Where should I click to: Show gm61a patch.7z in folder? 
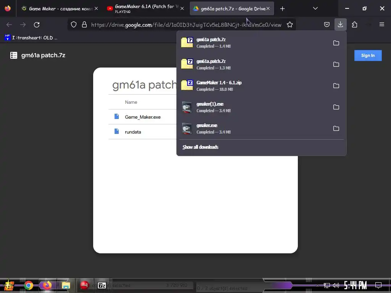336,43
